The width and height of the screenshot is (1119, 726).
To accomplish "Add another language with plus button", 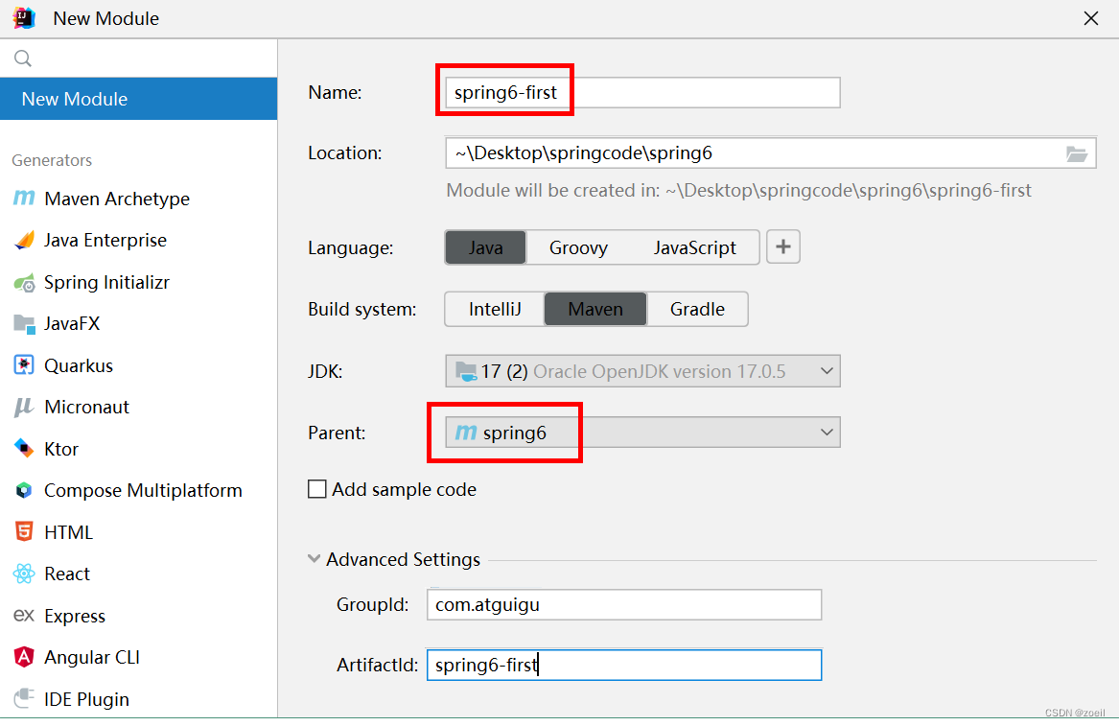I will (782, 247).
